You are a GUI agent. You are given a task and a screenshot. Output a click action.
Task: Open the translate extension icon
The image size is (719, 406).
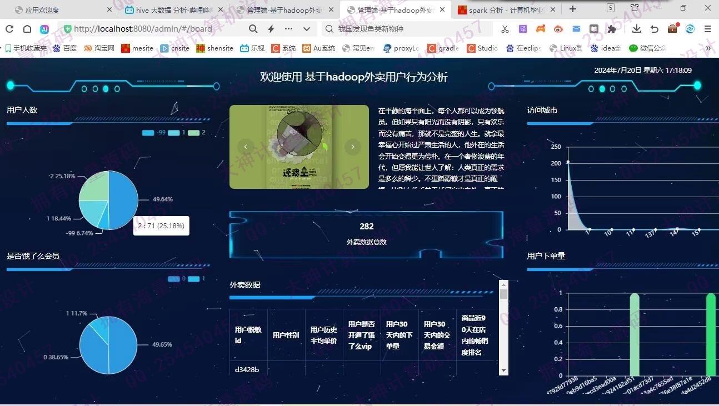(x=523, y=29)
